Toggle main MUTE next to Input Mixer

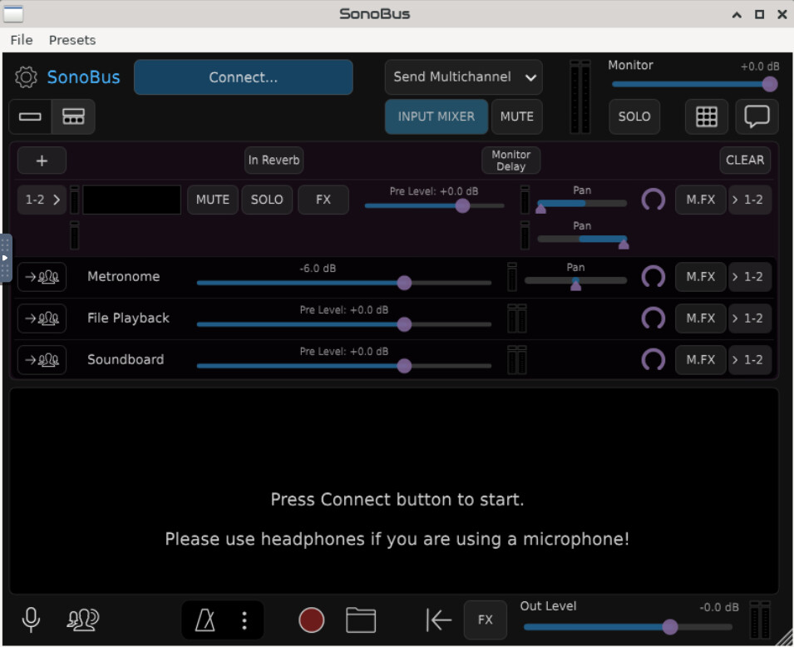pyautogui.click(x=517, y=117)
